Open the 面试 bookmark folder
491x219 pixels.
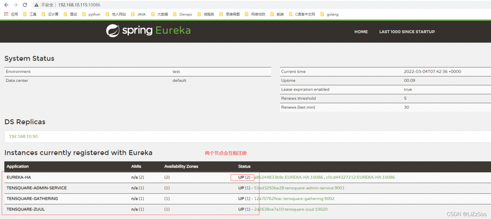(70, 14)
